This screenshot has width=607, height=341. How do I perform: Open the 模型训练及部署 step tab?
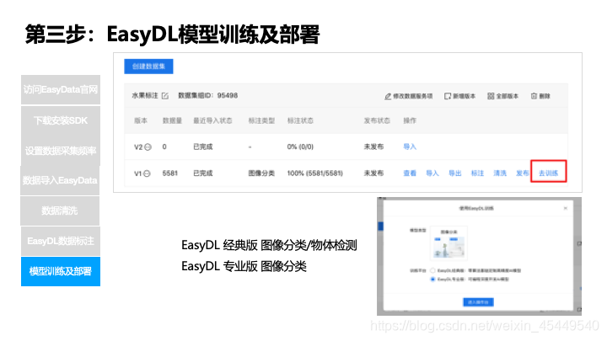(61, 271)
